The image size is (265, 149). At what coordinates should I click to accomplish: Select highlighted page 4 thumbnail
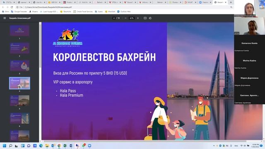[x=19, y=83]
